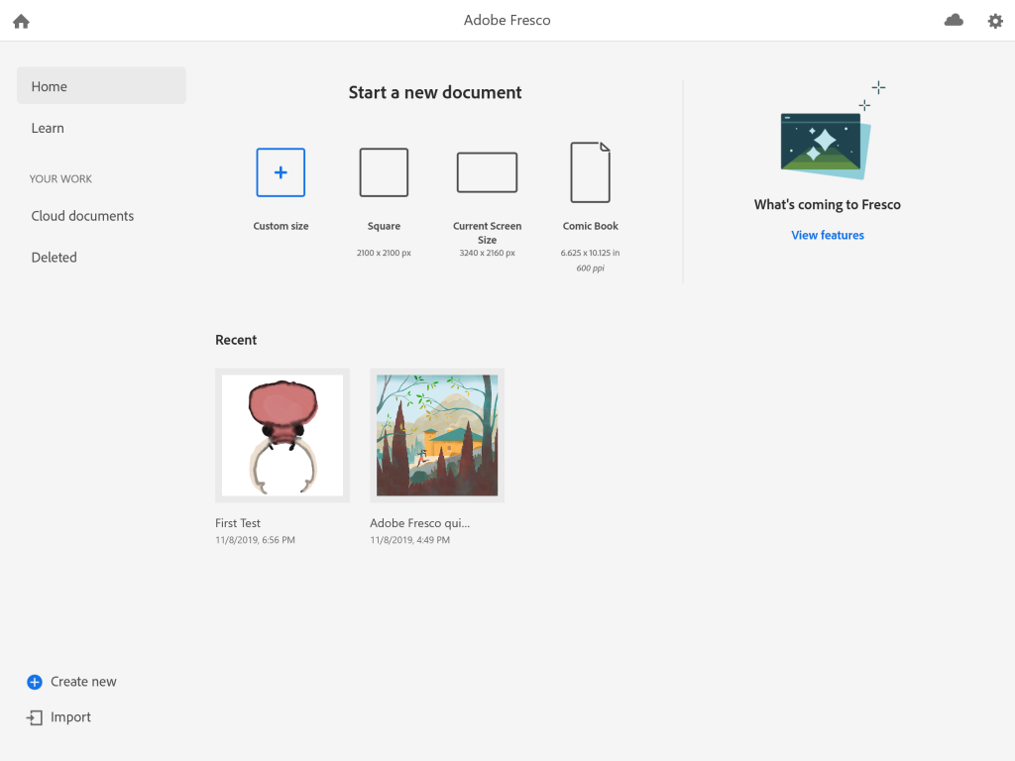This screenshot has width=1015, height=761.
Task: Click the Recent heading
Action: [x=236, y=340]
